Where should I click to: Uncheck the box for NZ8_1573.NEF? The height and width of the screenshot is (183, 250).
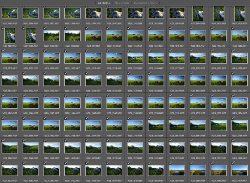tap(129, 140)
